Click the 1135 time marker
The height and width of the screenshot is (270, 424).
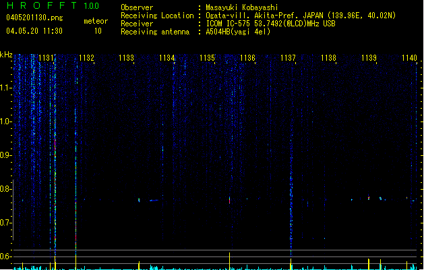click(x=207, y=58)
